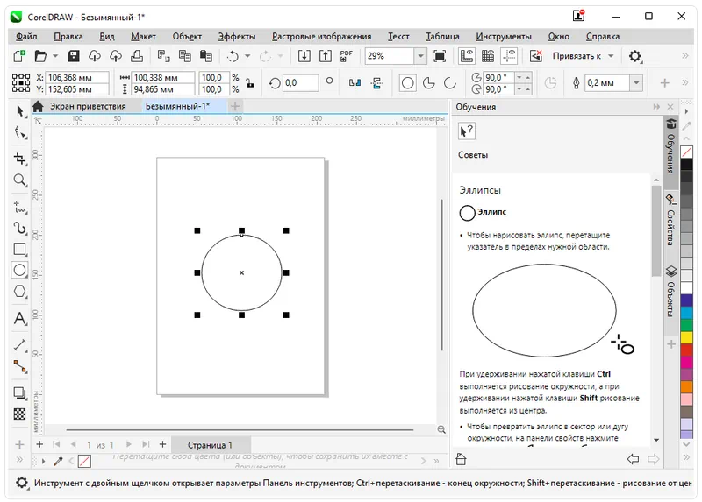702x502 pixels.
Task: Click the Save floppy disk icon
Action: click(74, 56)
